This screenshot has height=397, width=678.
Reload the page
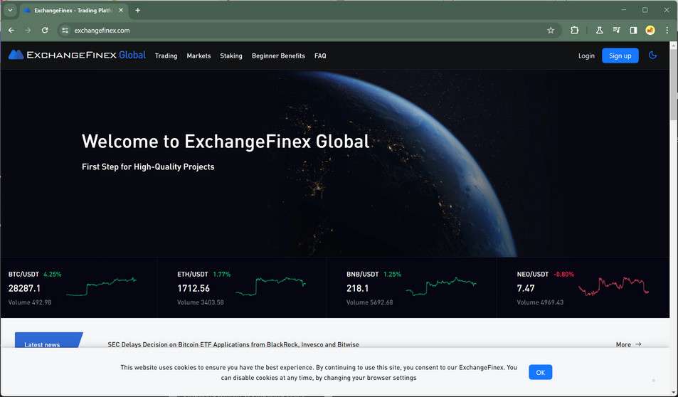click(45, 31)
